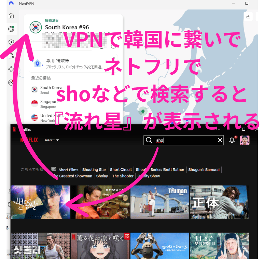Click the Short Films suggestion link
264x259 pixels.
68,170
